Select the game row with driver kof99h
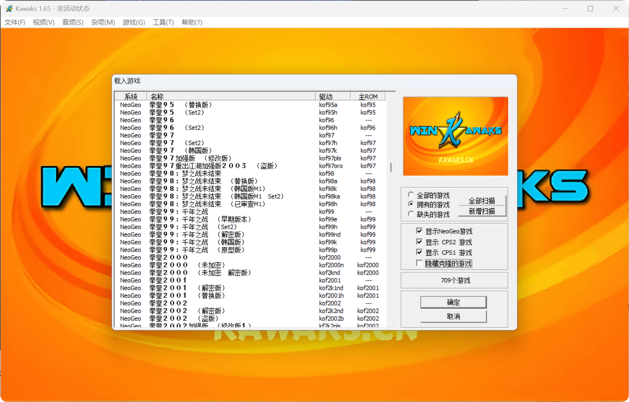 [250, 227]
